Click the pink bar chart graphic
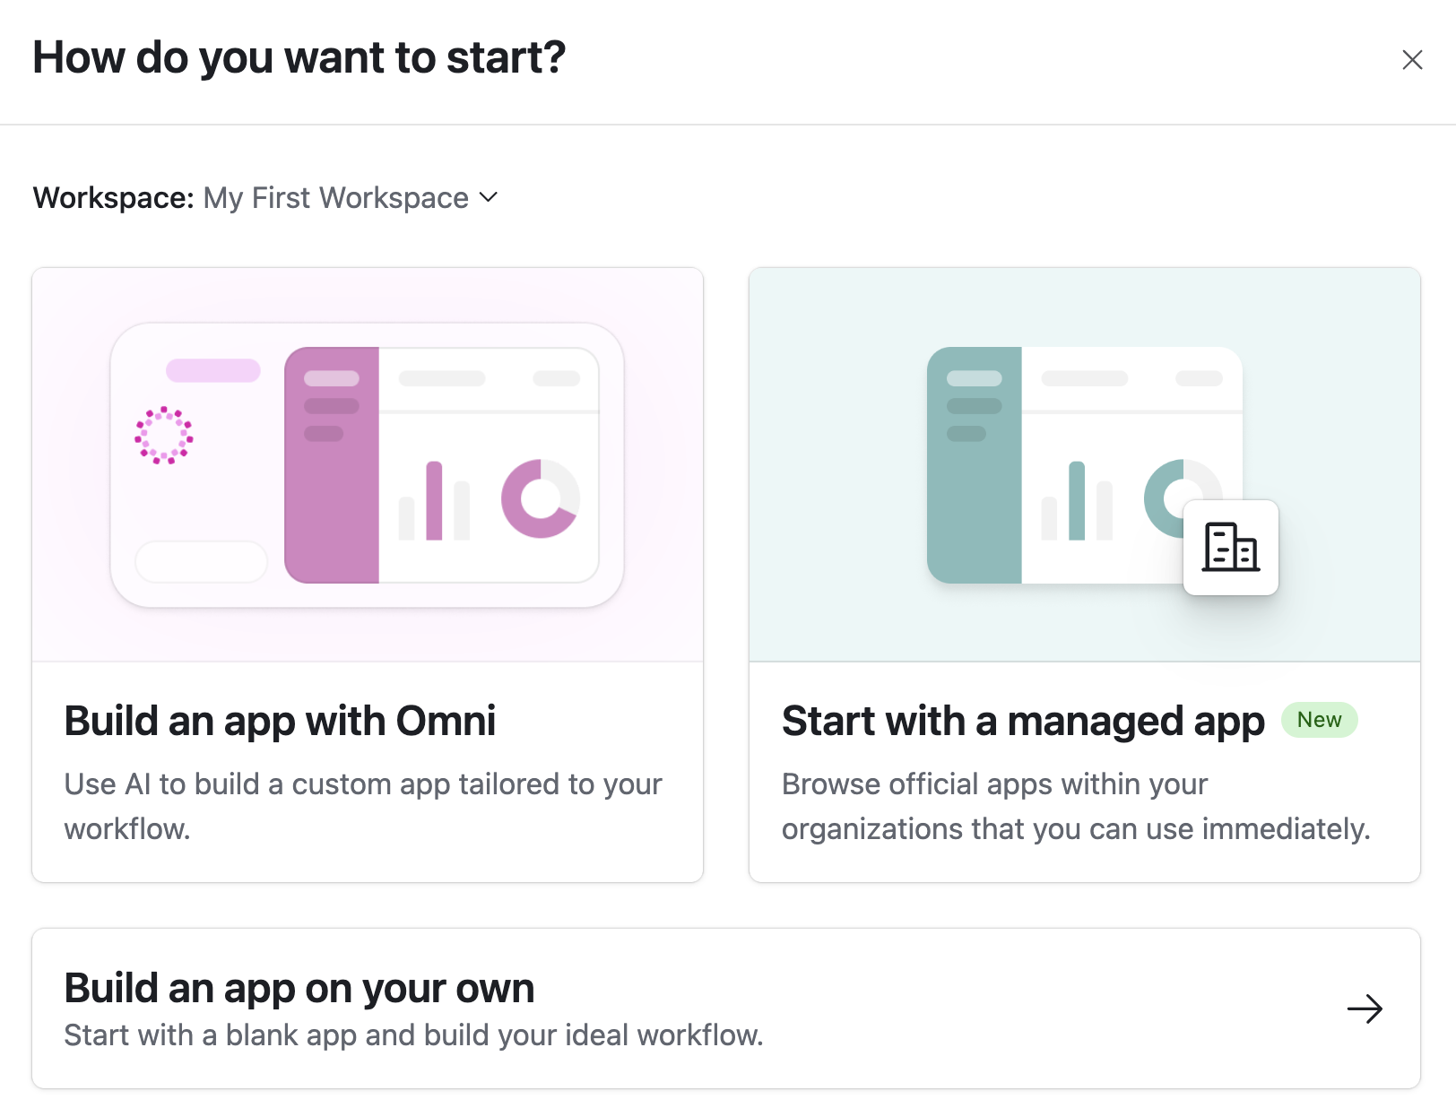The image size is (1456, 1108). [434, 500]
